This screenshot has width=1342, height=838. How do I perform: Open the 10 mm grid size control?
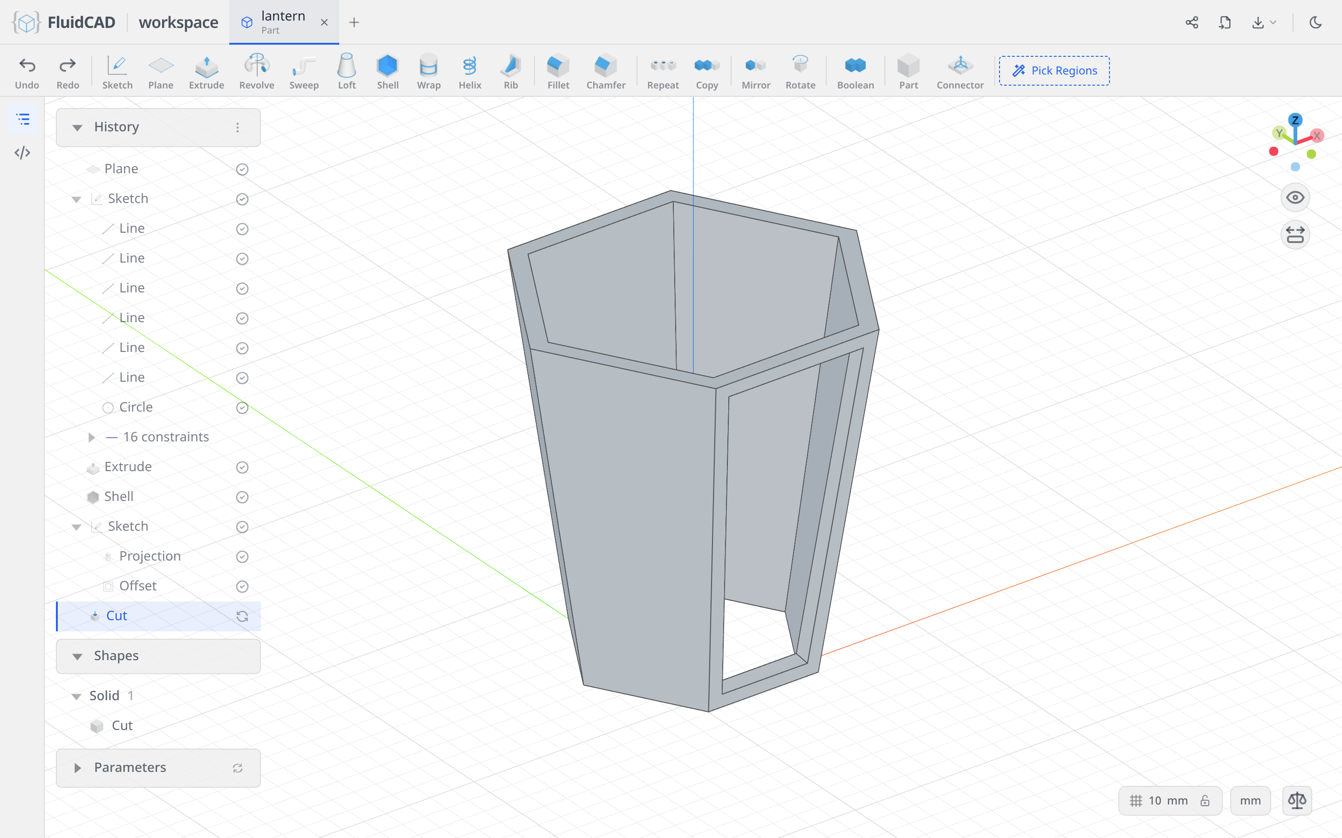click(x=1170, y=800)
